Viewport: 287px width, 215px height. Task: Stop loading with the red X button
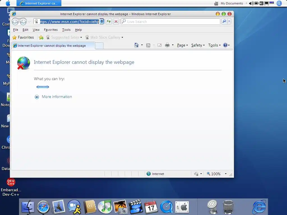coord(116,21)
